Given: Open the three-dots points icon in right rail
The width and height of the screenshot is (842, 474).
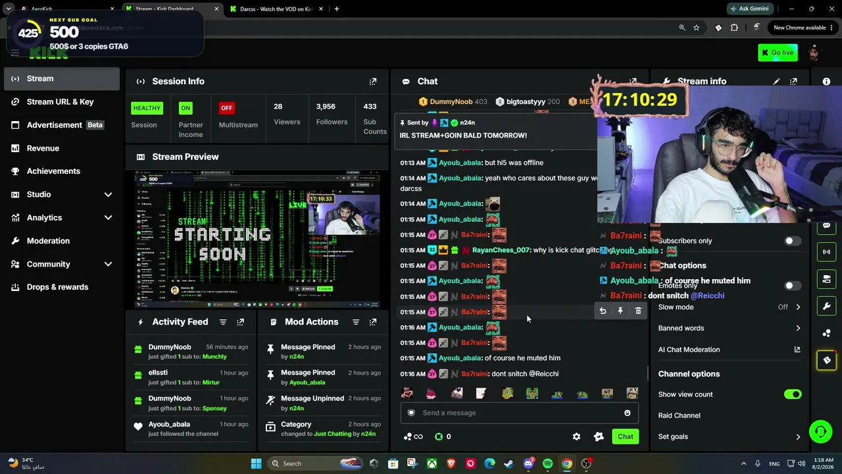Looking at the screenshot, I should pos(827,333).
